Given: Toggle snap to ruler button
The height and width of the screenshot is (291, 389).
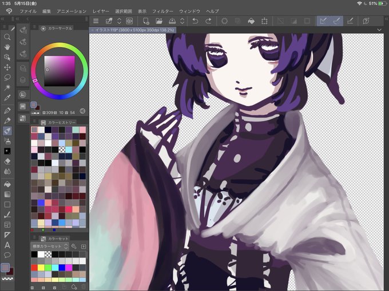Looking at the screenshot, I should 323,21.
